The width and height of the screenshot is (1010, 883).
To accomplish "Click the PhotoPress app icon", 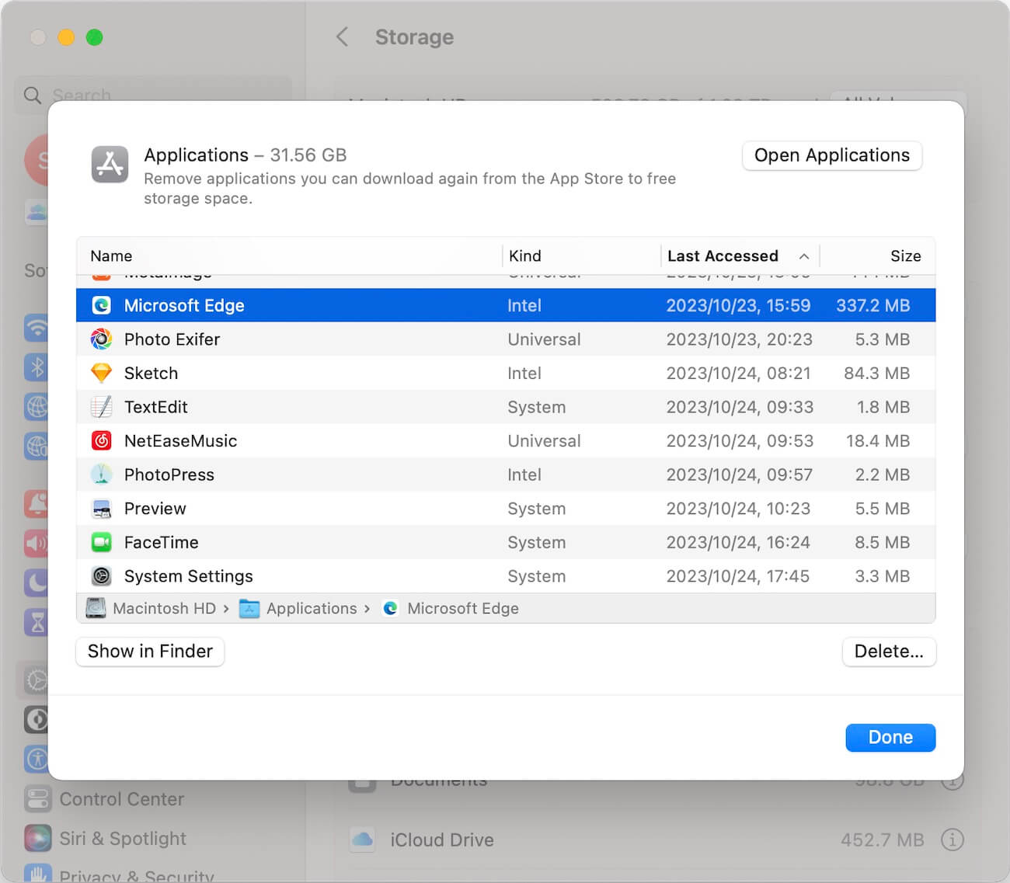I will point(102,475).
